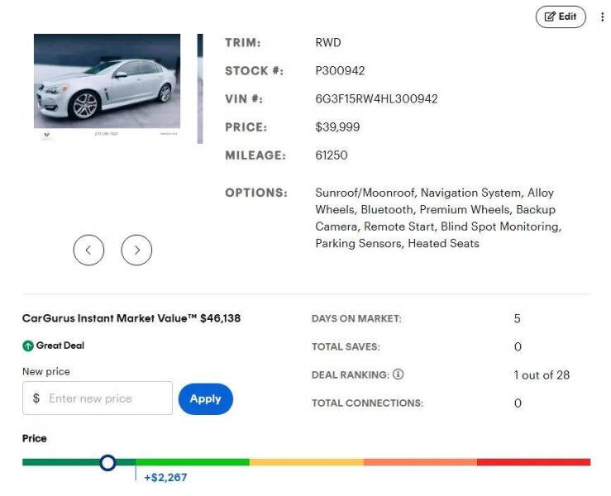The image size is (611, 496).
Task: Click the red segment of price bar
Action: 533,462
